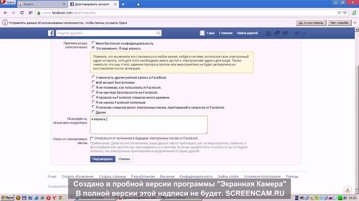The image size is (359, 201).
Task: Dismiss the Opera usage notification bar
Action: (x=355, y=22)
